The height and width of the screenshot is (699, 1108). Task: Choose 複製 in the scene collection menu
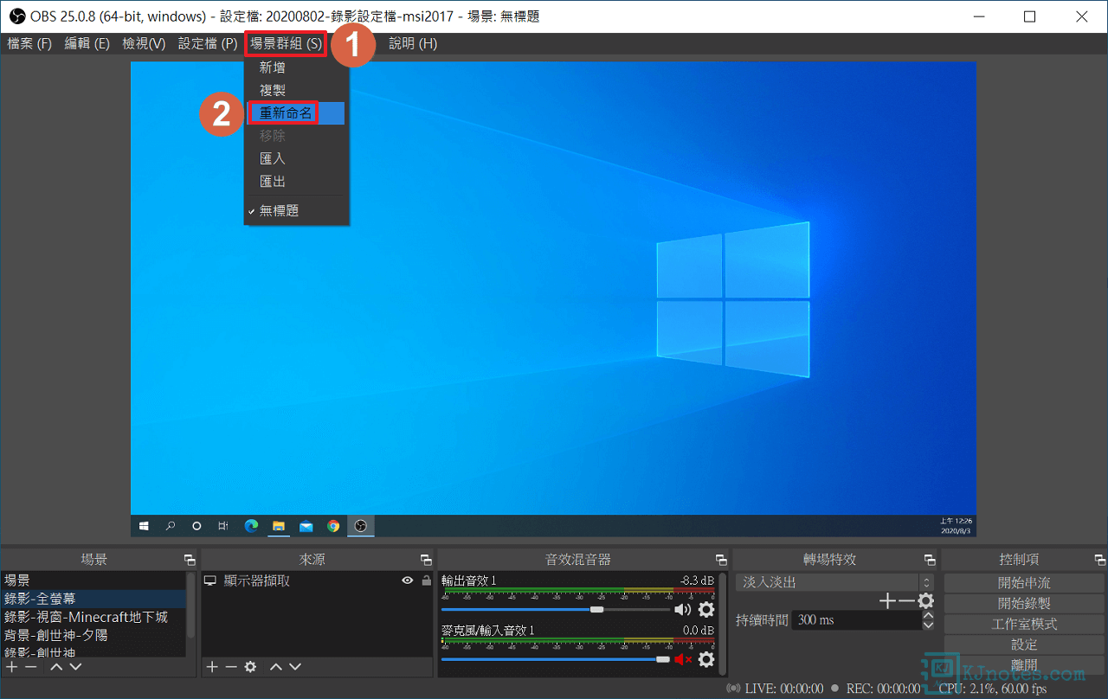coord(296,90)
